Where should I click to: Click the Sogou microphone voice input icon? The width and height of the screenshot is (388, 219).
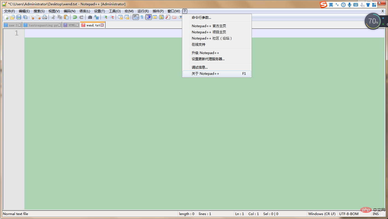tap(350, 5)
